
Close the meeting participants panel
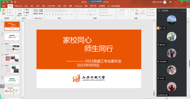coord(188,22)
